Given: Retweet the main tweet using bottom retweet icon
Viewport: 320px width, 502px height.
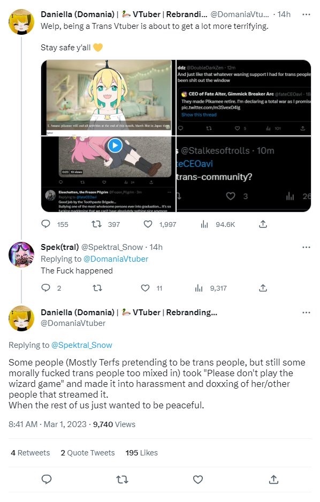Looking at the screenshot, I should [121, 480].
